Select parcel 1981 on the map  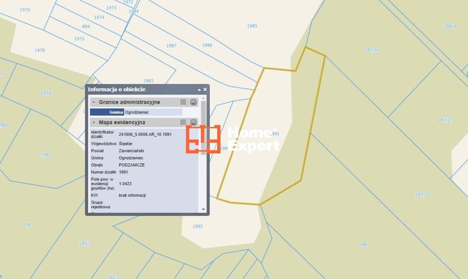pos(46,154)
